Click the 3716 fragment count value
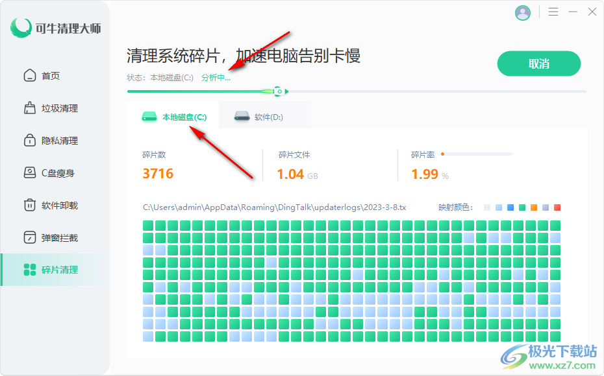604x376 pixels. point(158,174)
